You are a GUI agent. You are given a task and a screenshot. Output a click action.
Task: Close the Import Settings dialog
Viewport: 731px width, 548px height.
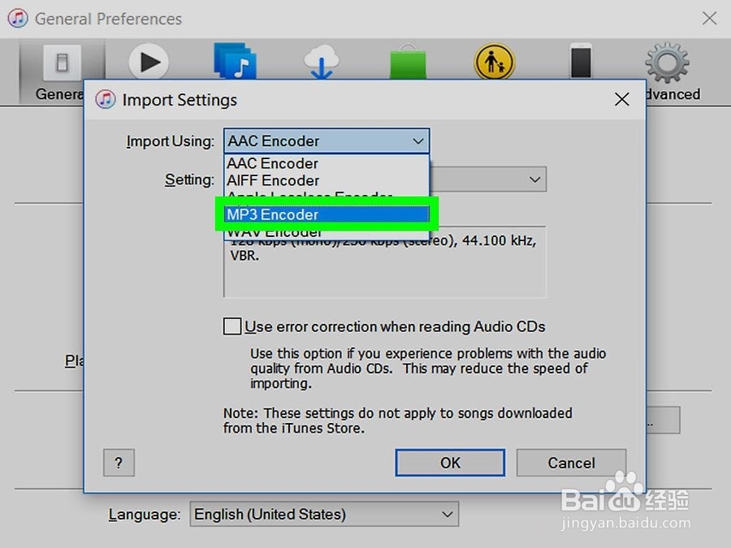click(x=622, y=99)
